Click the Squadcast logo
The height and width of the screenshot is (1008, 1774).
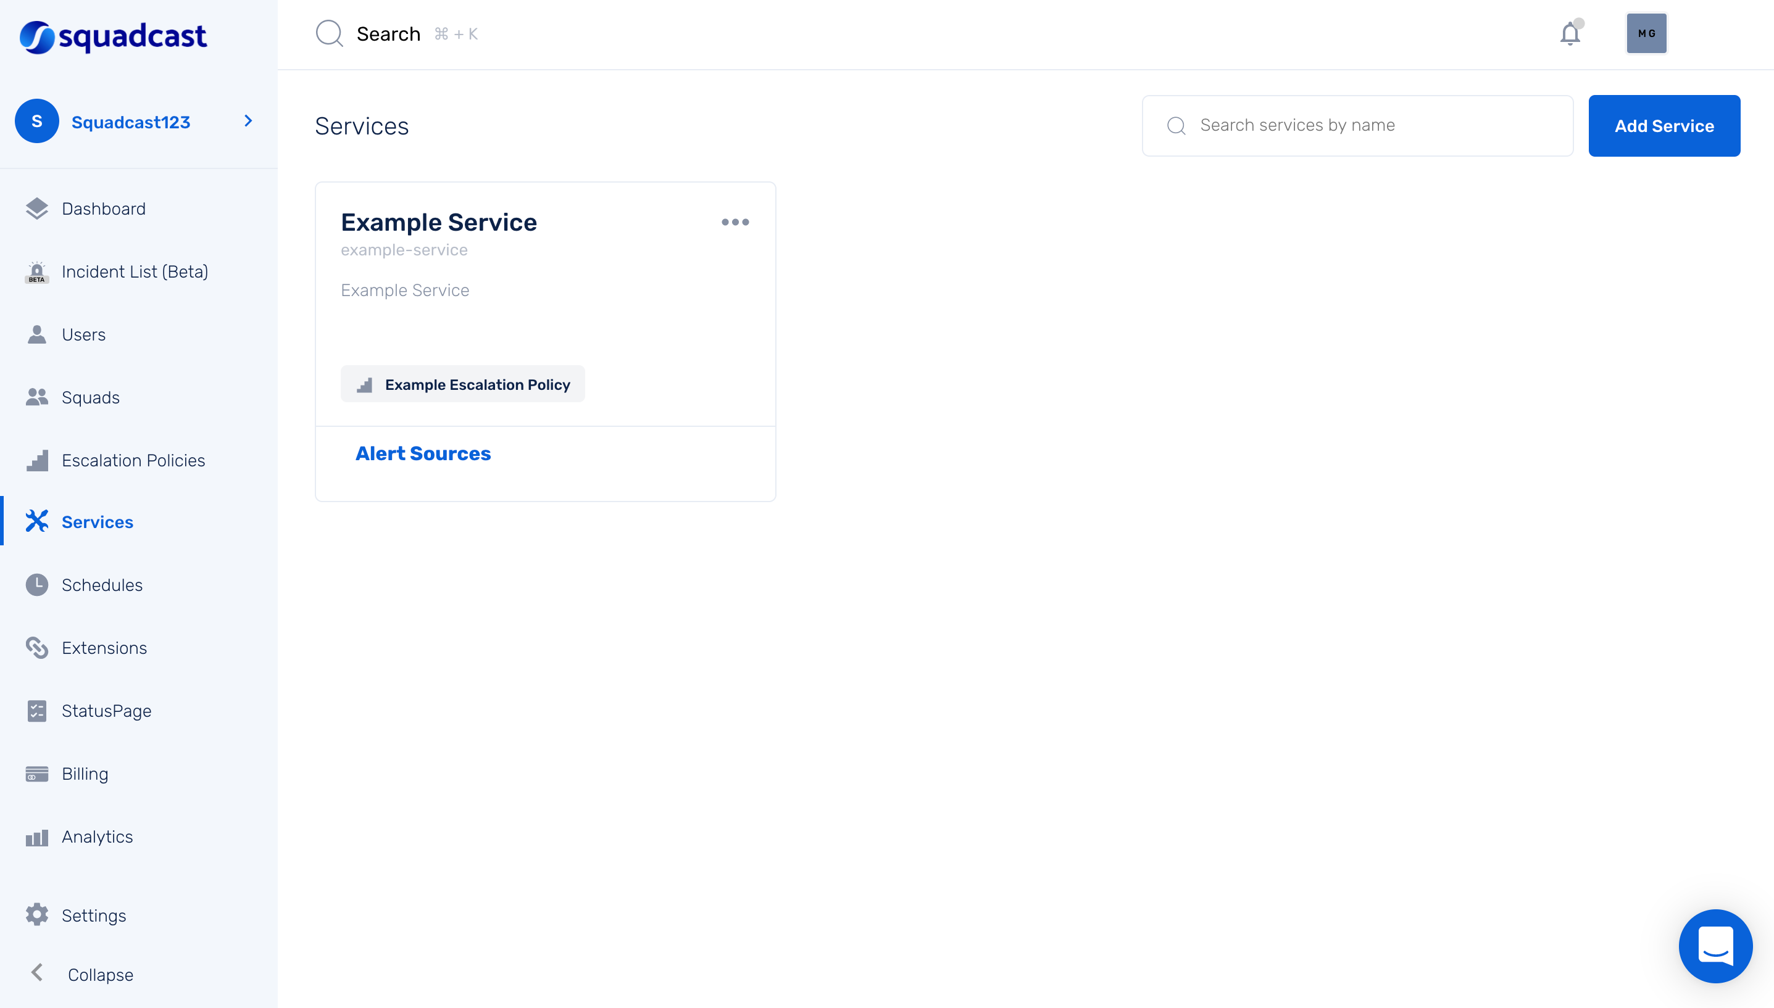(113, 36)
